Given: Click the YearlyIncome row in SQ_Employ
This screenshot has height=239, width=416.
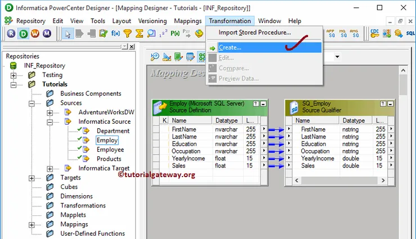Looking at the screenshot, I should pyautogui.click(x=340, y=158).
